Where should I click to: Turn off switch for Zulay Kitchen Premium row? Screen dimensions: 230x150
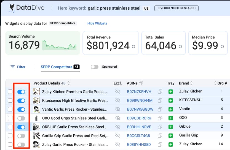(21, 92)
